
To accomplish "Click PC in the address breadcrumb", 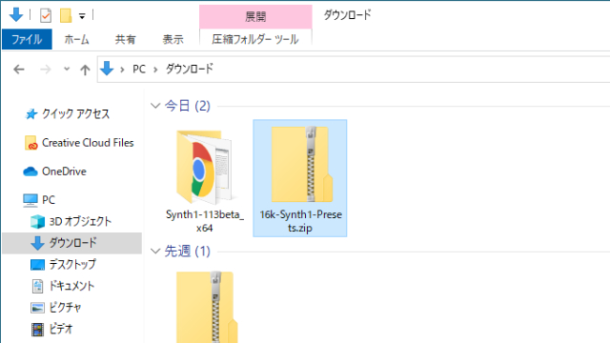I will click(139, 70).
